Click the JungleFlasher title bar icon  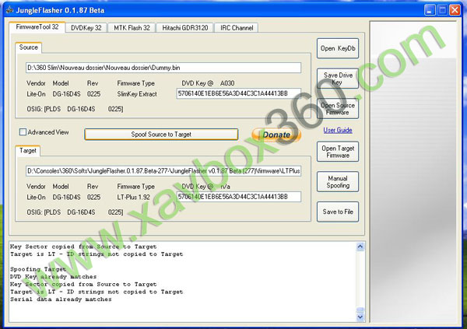point(9,10)
